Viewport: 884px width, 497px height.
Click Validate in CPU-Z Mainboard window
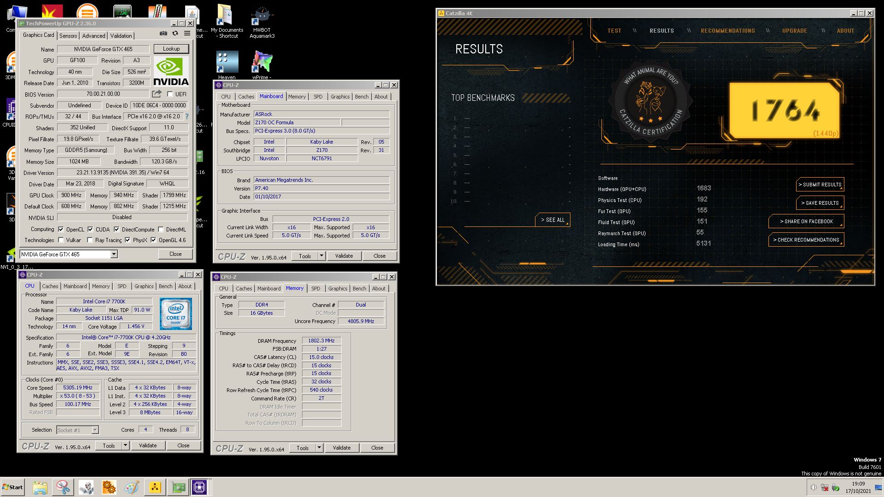click(x=344, y=256)
